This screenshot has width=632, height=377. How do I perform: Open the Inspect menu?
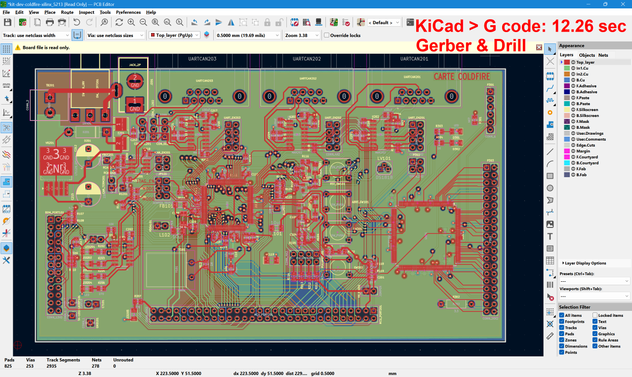tap(86, 12)
